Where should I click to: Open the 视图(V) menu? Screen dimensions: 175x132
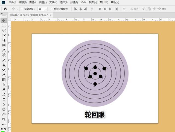93,2
